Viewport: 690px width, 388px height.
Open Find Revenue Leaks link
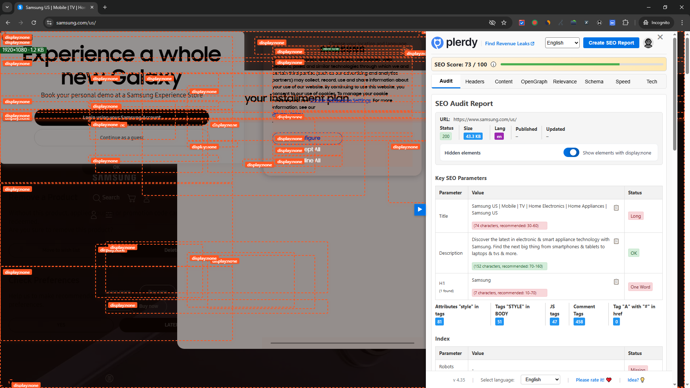coord(509,44)
